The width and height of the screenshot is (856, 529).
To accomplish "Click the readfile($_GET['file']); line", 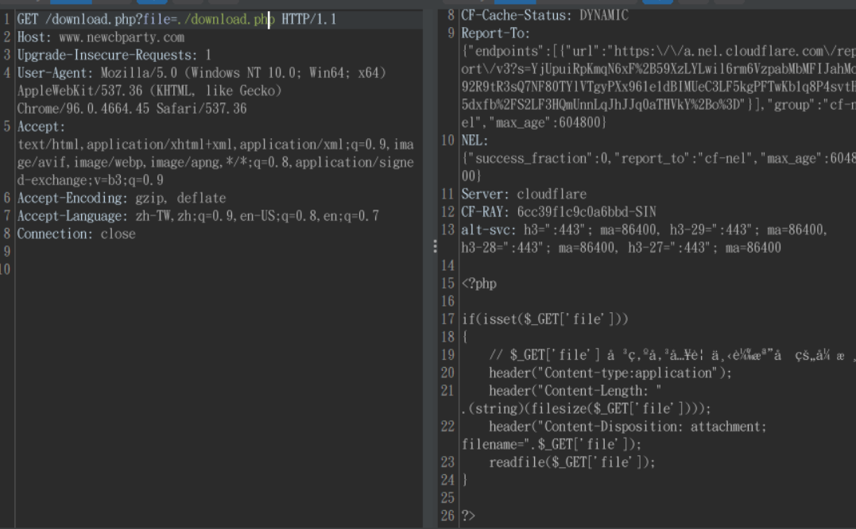I will (x=571, y=463).
